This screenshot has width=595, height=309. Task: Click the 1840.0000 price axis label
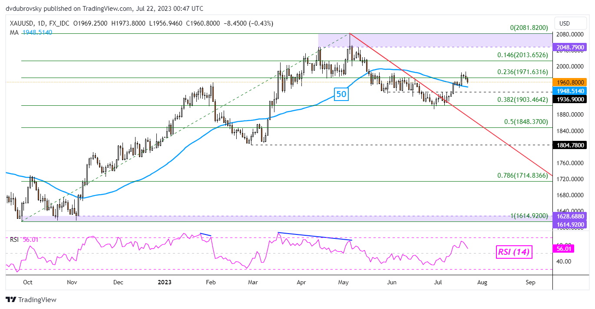click(x=570, y=131)
